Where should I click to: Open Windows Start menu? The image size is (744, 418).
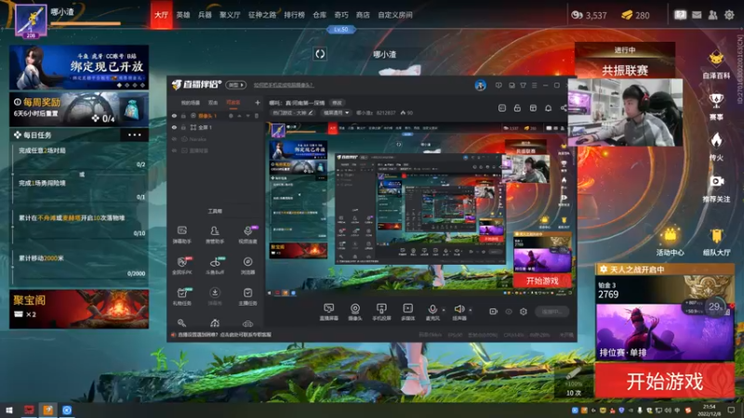point(9,410)
